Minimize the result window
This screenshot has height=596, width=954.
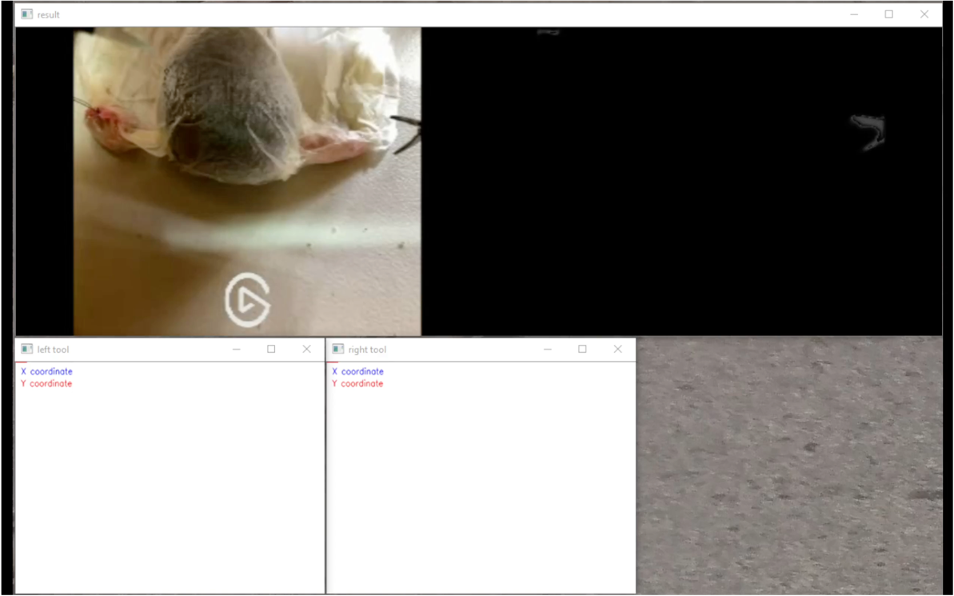coord(854,14)
